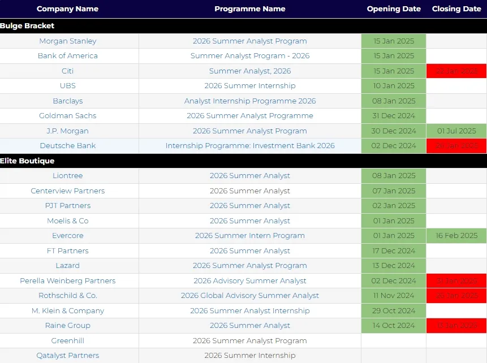Select Lazard's '13 Dec 2024' opening date
Image resolution: width=487 pixels, height=363 pixels.
[394, 266]
